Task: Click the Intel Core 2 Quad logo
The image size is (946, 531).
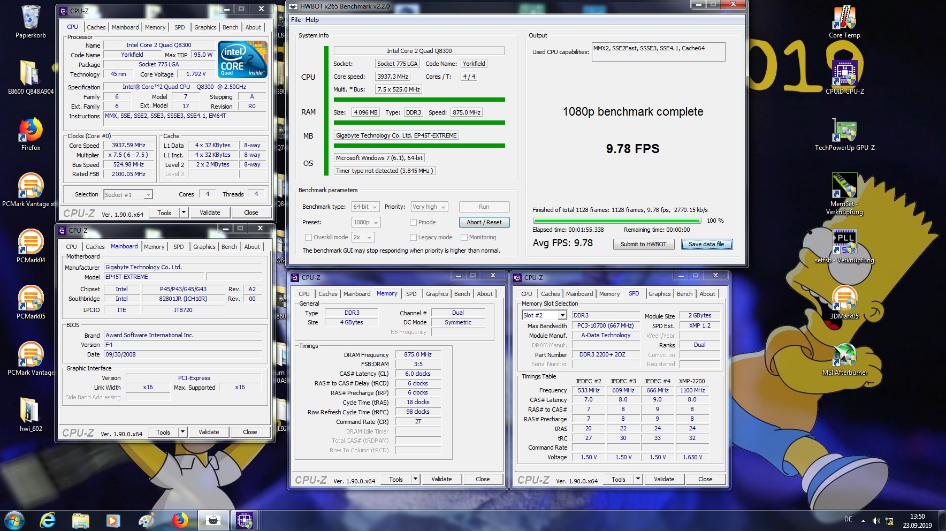Action: (x=243, y=59)
